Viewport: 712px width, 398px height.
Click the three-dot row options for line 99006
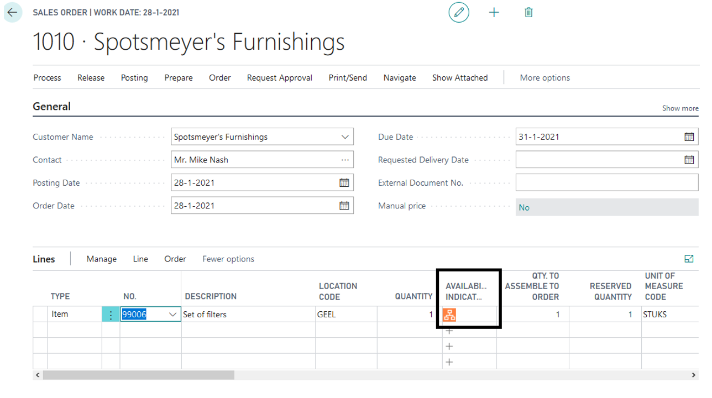click(x=111, y=315)
